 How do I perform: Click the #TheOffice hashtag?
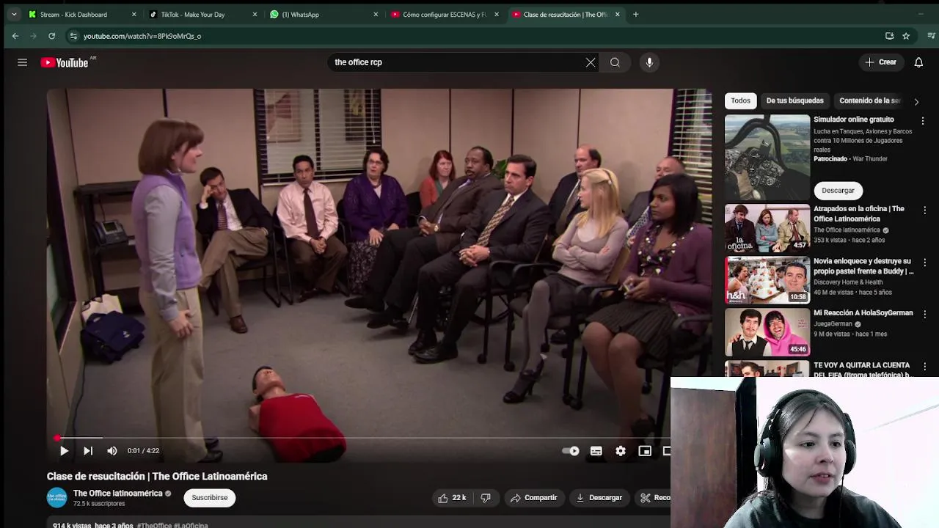(x=153, y=525)
